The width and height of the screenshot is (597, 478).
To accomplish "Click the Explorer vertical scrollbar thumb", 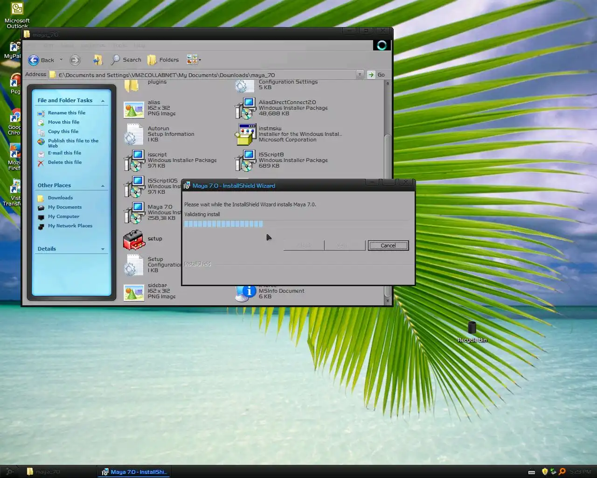I will click(387, 157).
